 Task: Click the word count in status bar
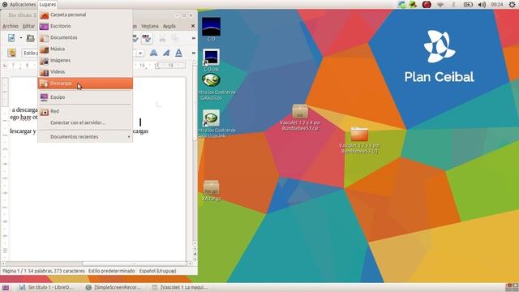[56, 271]
